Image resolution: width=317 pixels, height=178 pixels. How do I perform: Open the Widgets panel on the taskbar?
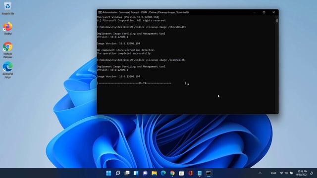[x=136, y=173]
